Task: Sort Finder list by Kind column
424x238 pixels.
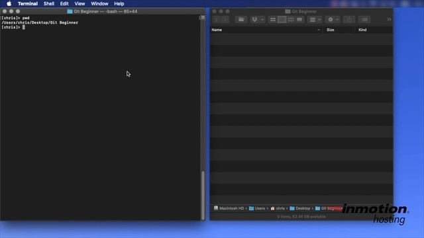Action: pos(362,30)
